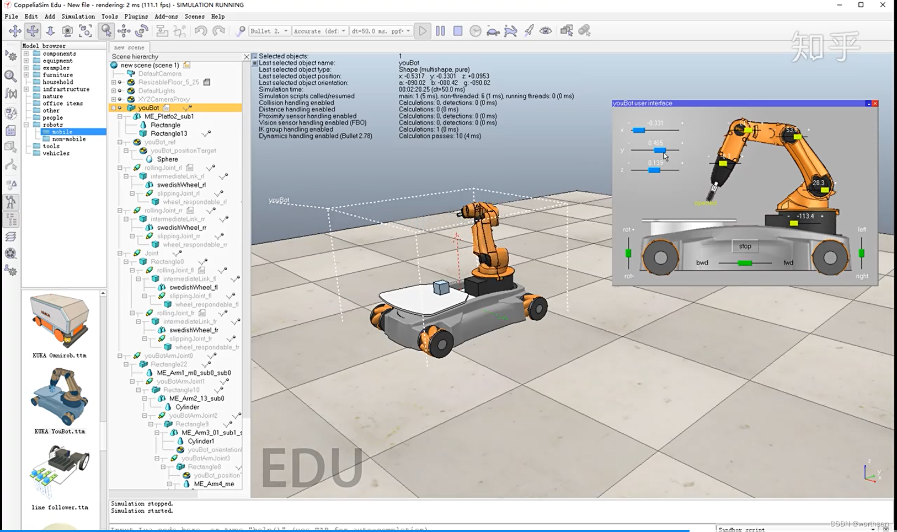Open the Help menu
Viewport: 897px width, 532px height.
(x=218, y=17)
